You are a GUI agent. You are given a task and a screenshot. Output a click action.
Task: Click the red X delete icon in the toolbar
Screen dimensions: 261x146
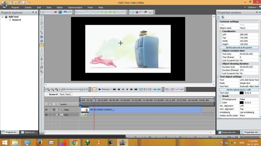pos(55,12)
